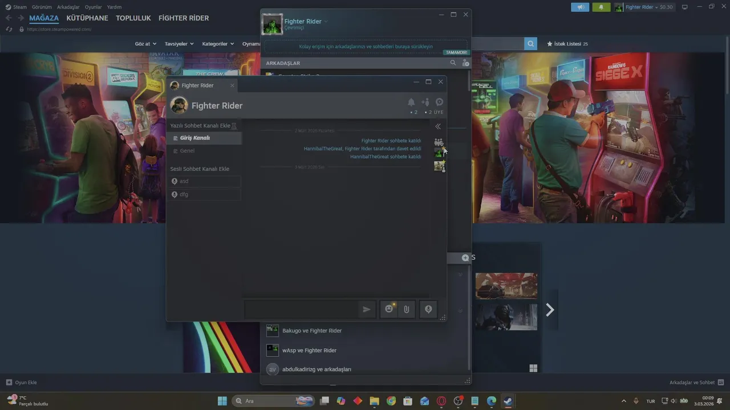Click the store search magnifier button
730x410 pixels.
531,44
